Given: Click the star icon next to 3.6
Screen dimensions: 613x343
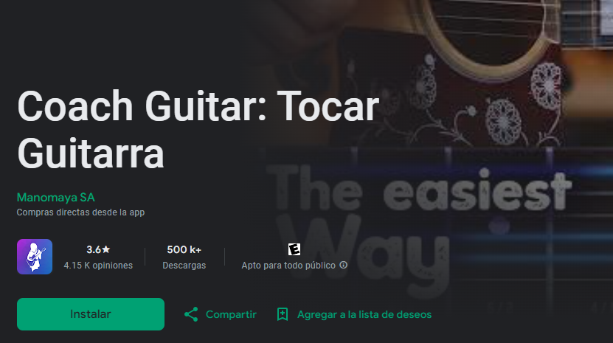Looking at the screenshot, I should pos(106,249).
